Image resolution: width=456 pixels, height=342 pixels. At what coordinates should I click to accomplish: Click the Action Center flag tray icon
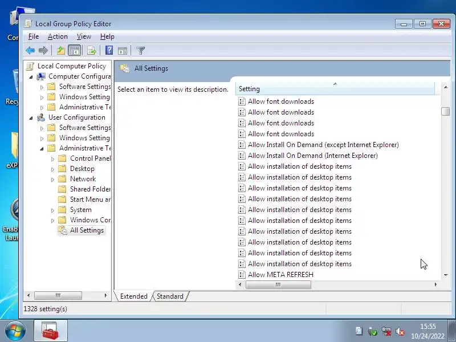[359, 331]
